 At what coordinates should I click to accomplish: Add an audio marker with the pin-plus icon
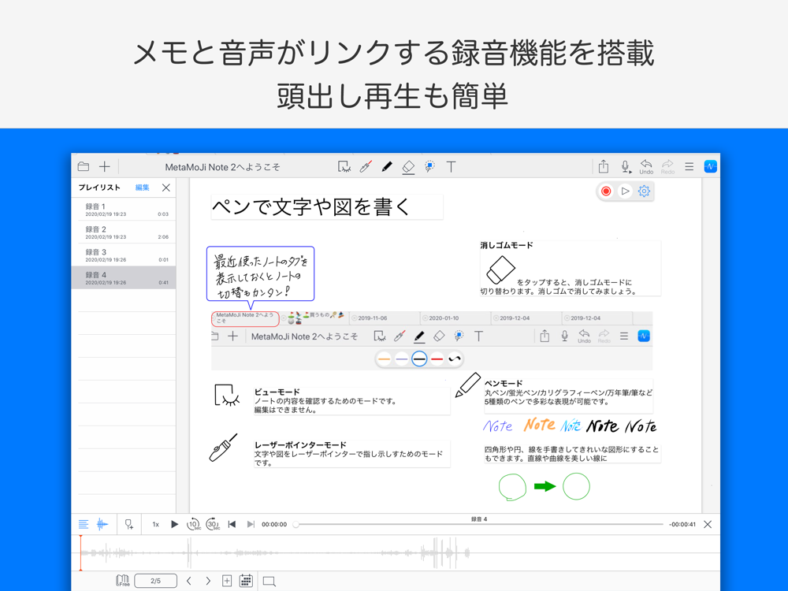(x=129, y=524)
